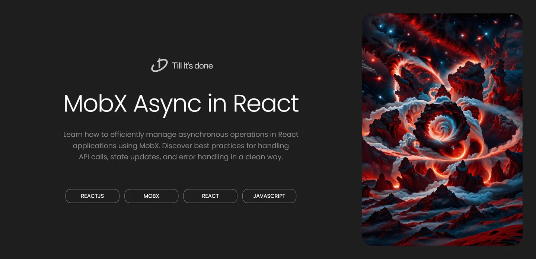Open the JAVASCRIPT tag
This screenshot has height=259, width=536.
269,196
